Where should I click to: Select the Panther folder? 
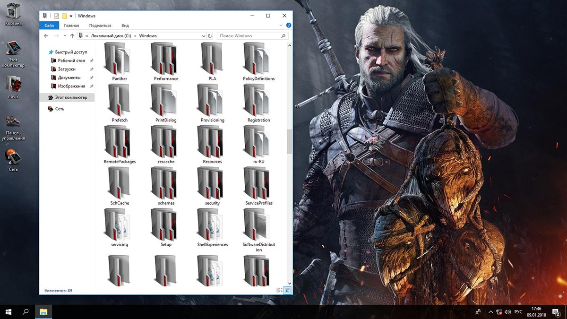[x=120, y=61]
